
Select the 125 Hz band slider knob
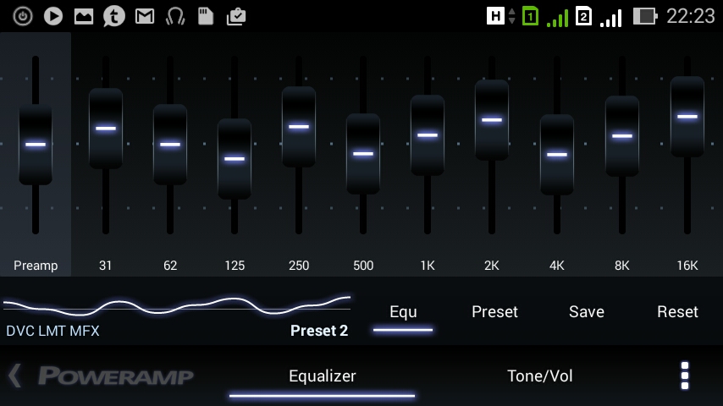[235, 158]
